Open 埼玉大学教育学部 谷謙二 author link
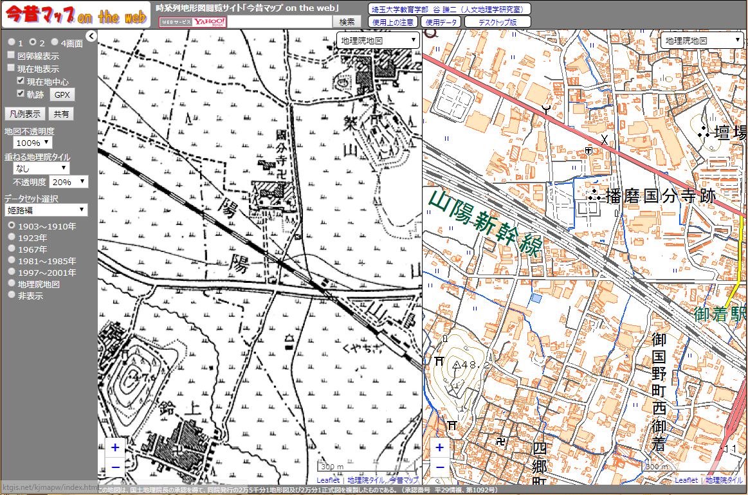Image resolution: width=748 pixels, height=495 pixels. pos(449,9)
